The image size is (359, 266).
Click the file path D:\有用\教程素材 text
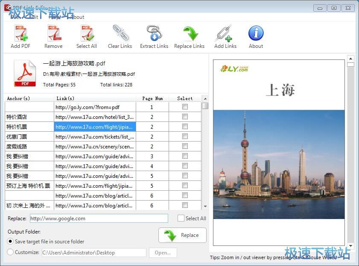[89, 74]
